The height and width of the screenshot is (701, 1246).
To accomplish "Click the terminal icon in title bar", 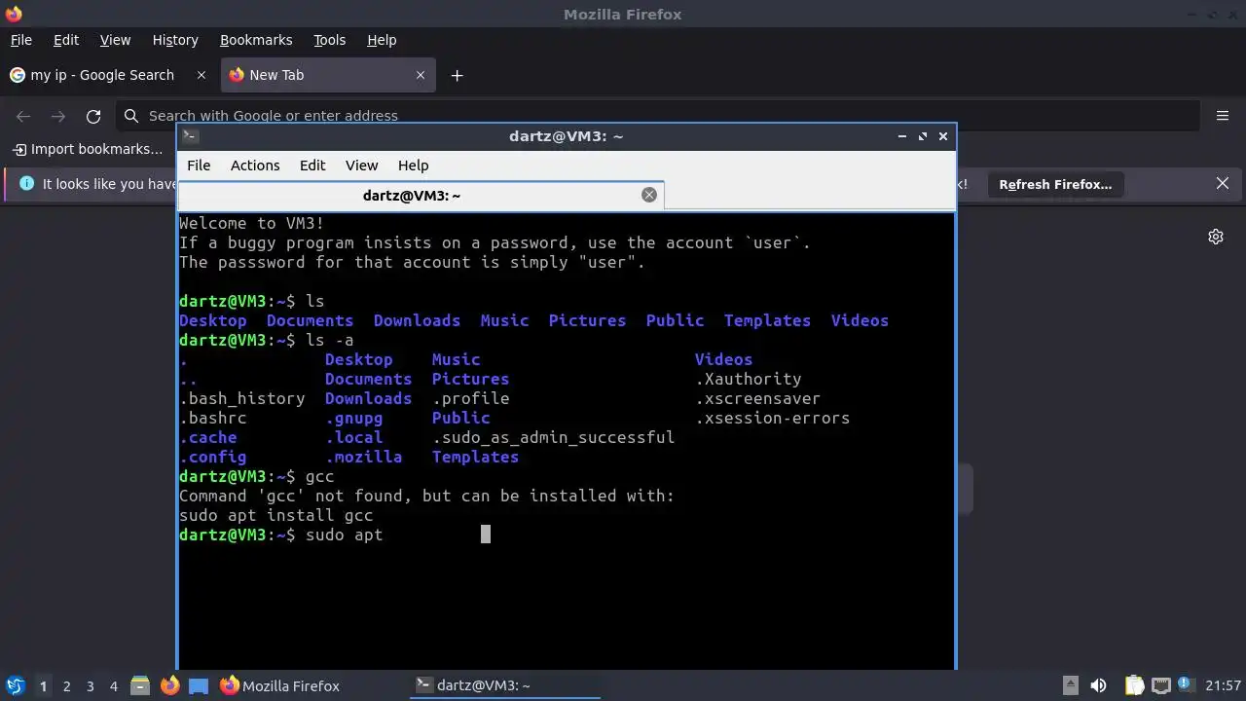I will [191, 136].
